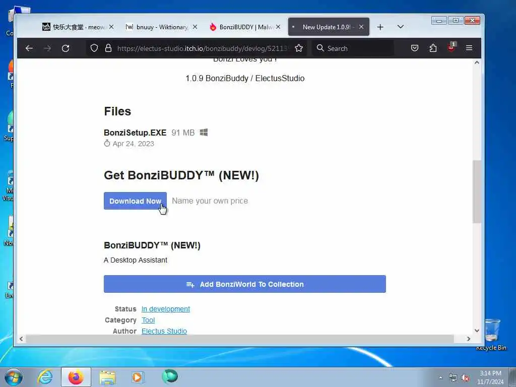516x387 pixels.
Task: Select the Recycle Bin desktop icon
Action: coord(492,335)
